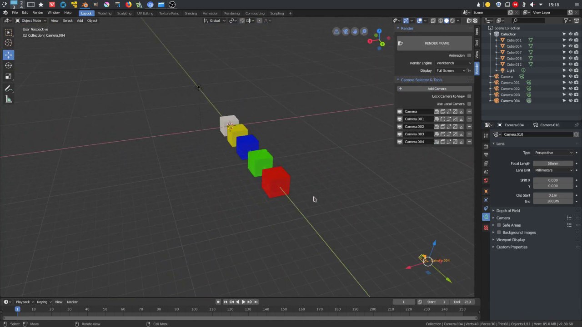Toggle X-ray display in viewport header
The image size is (582, 327).
coord(433,20)
